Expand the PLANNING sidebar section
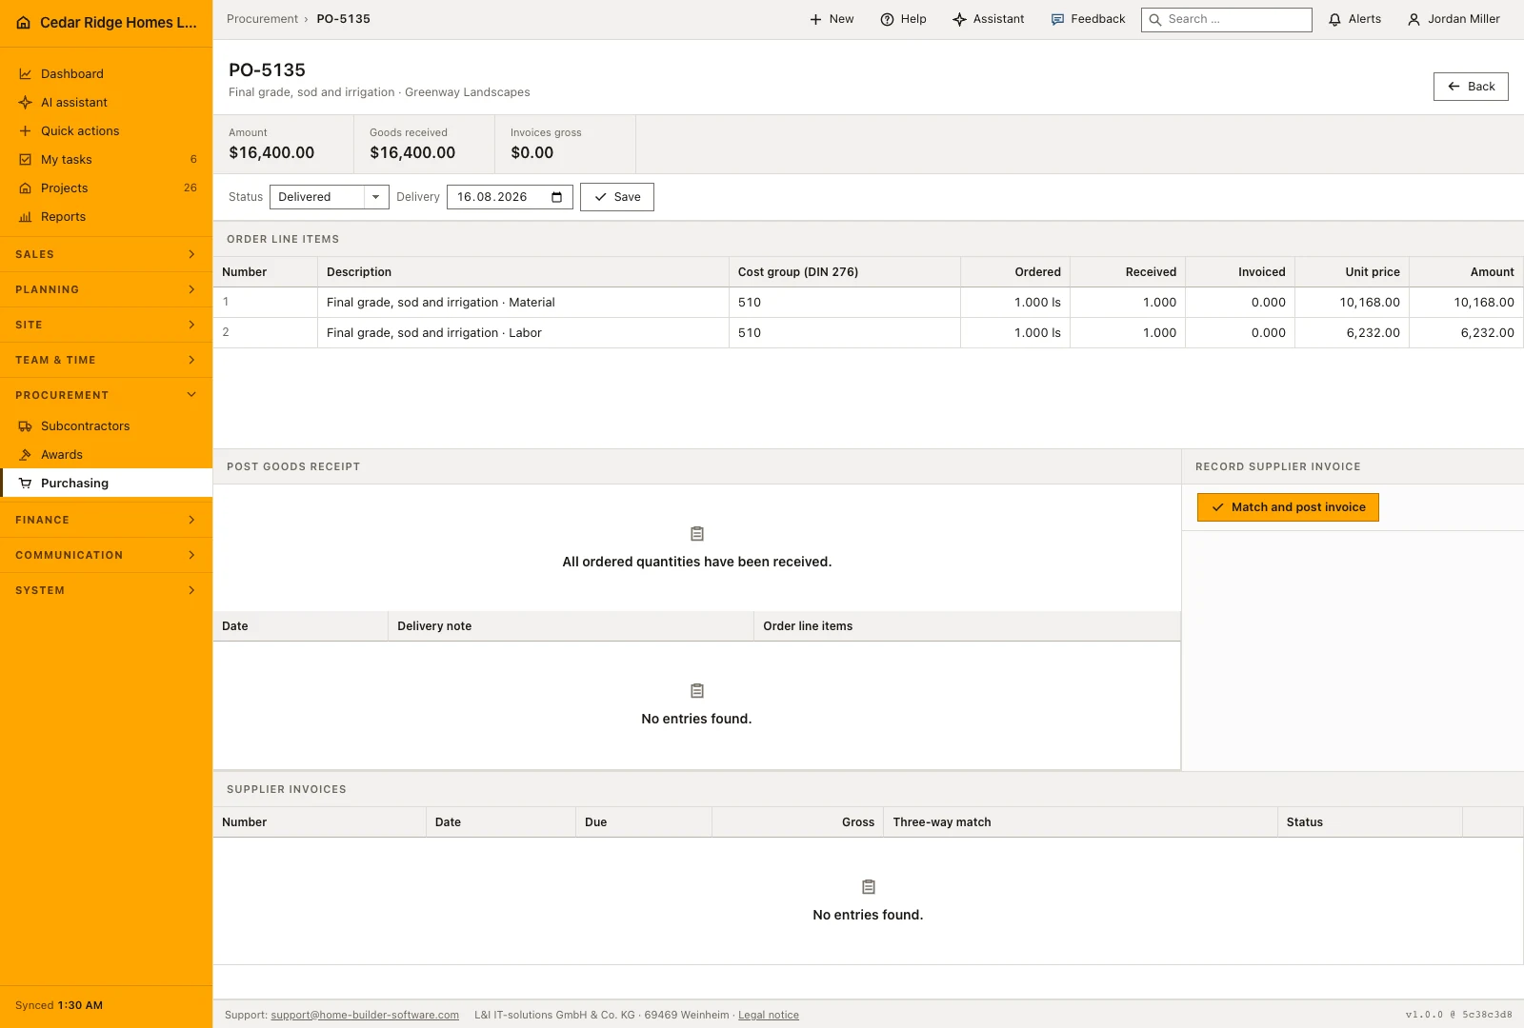The width and height of the screenshot is (1524, 1028). pyautogui.click(x=106, y=289)
